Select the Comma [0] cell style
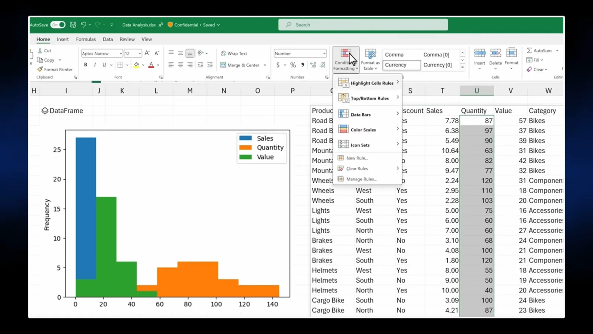 [436, 55]
